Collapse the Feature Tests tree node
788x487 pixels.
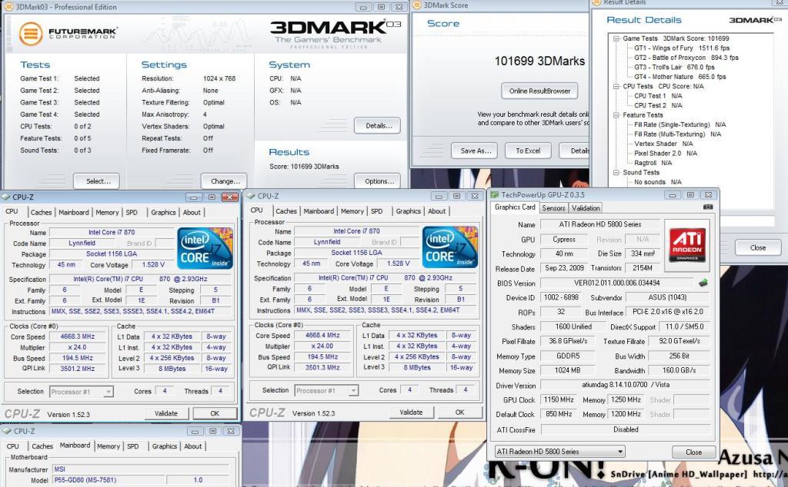(x=616, y=115)
